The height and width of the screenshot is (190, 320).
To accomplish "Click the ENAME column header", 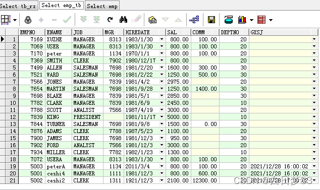I will click(59, 32).
